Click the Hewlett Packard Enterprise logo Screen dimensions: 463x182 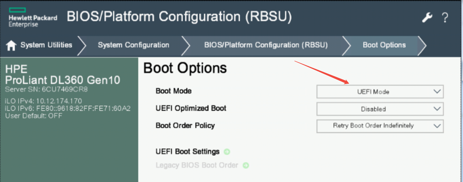pyautogui.click(x=33, y=18)
